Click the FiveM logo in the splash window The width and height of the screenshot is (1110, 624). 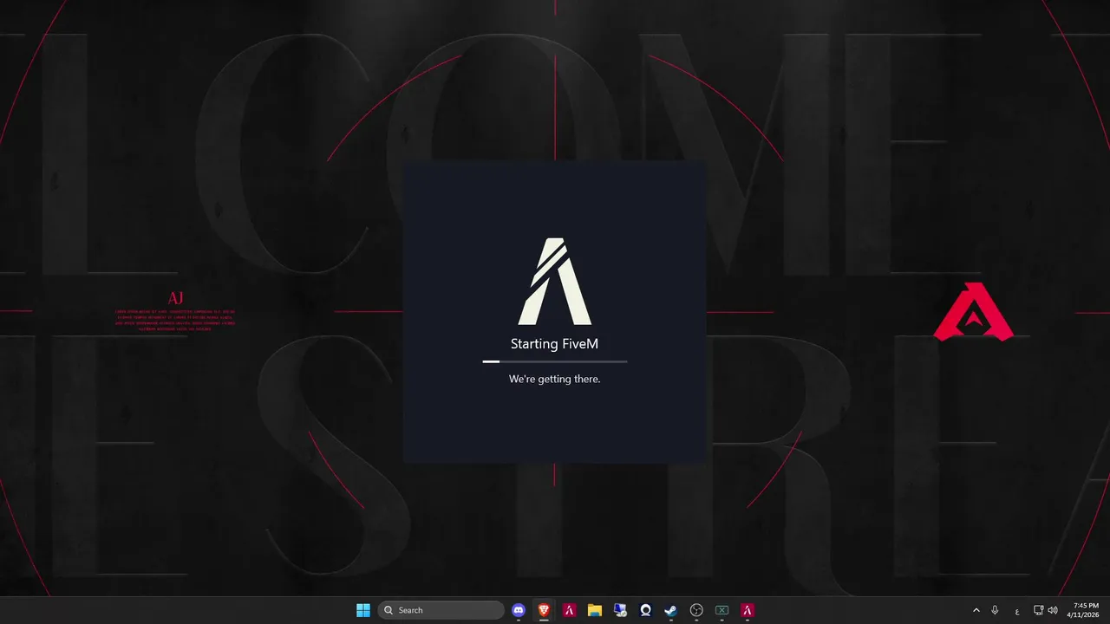(x=555, y=282)
